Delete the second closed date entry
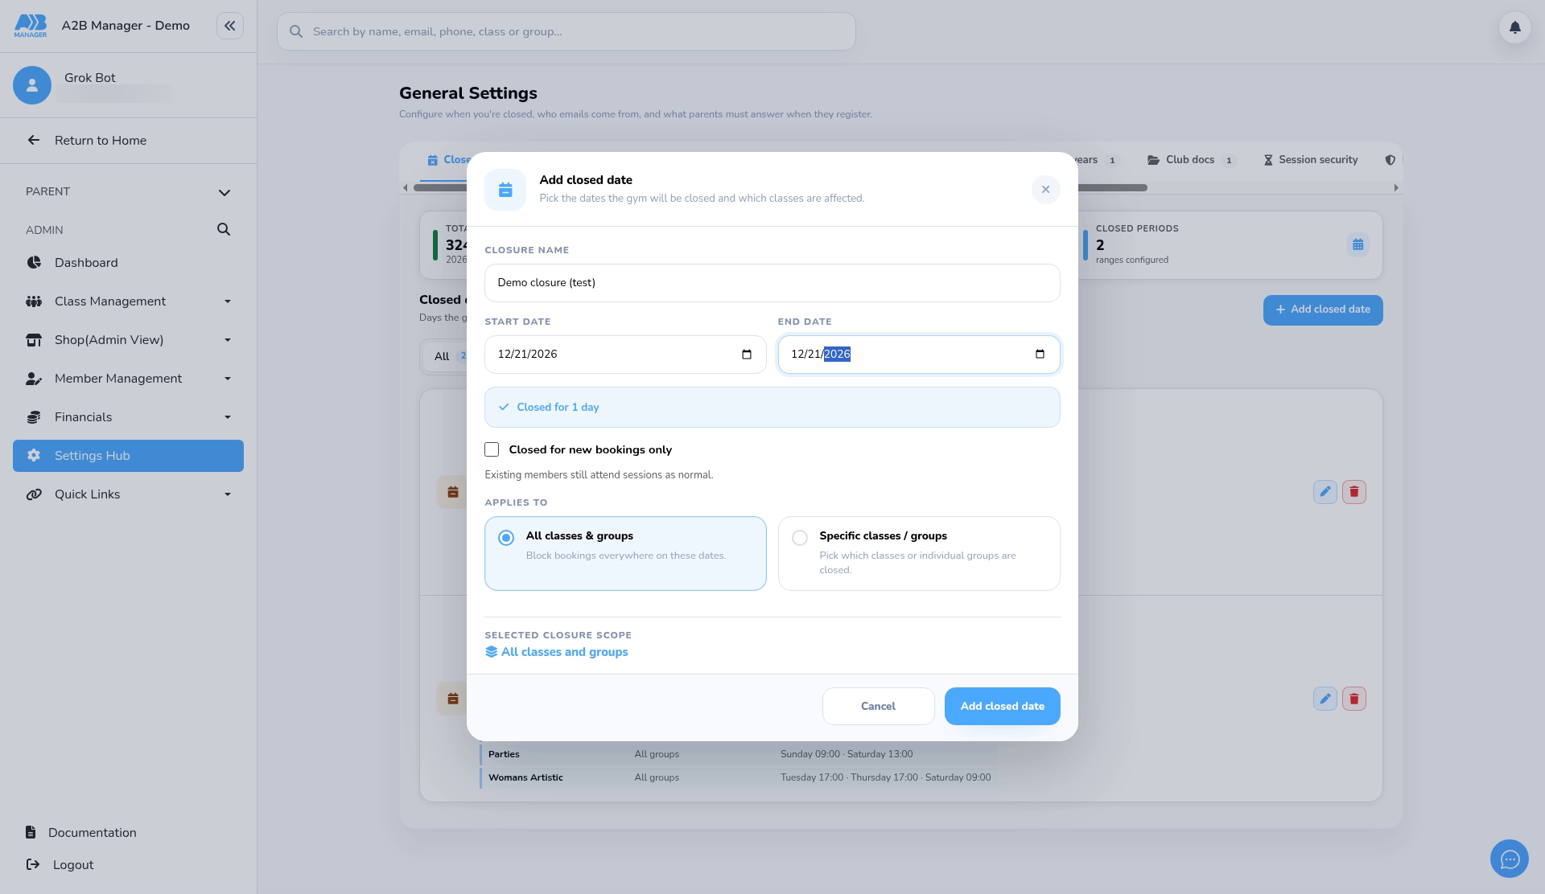Viewport: 1545px width, 894px height. (x=1354, y=699)
